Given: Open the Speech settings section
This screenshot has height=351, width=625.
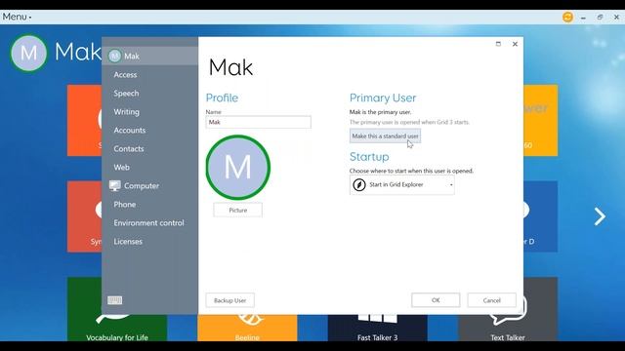Looking at the screenshot, I should point(126,94).
